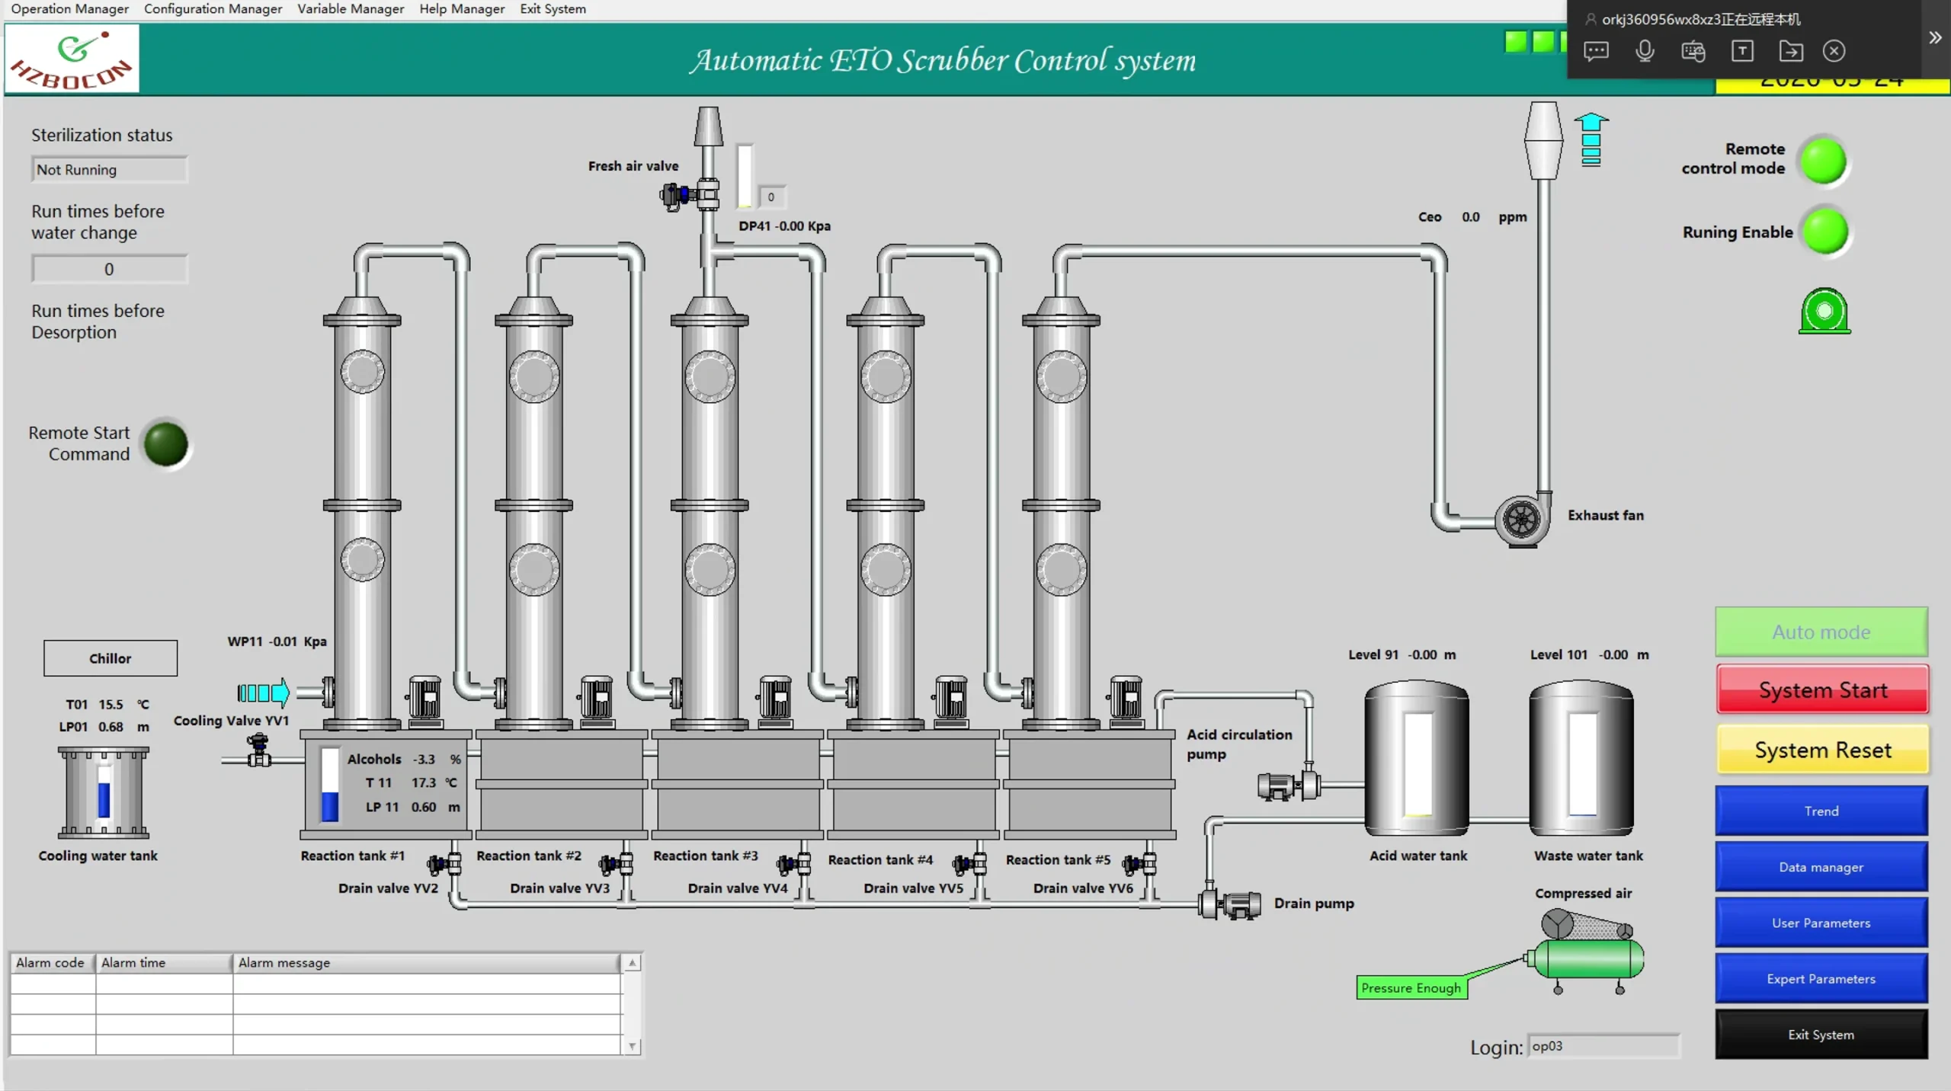
Task: Click the HZBOCON company logo
Action: pos(72,58)
